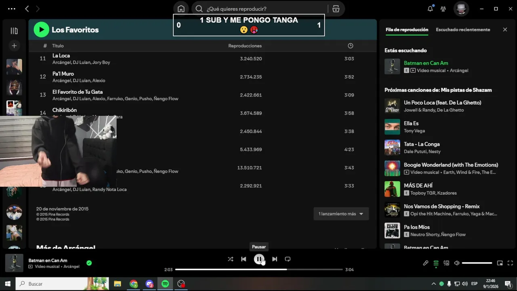The width and height of the screenshot is (517, 291).
Task: Open Connect to a device icon
Action: pyautogui.click(x=446, y=263)
